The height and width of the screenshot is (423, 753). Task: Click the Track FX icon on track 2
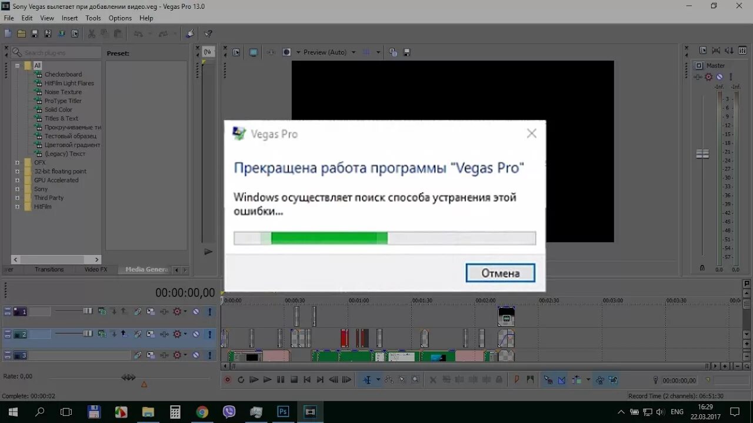[164, 334]
